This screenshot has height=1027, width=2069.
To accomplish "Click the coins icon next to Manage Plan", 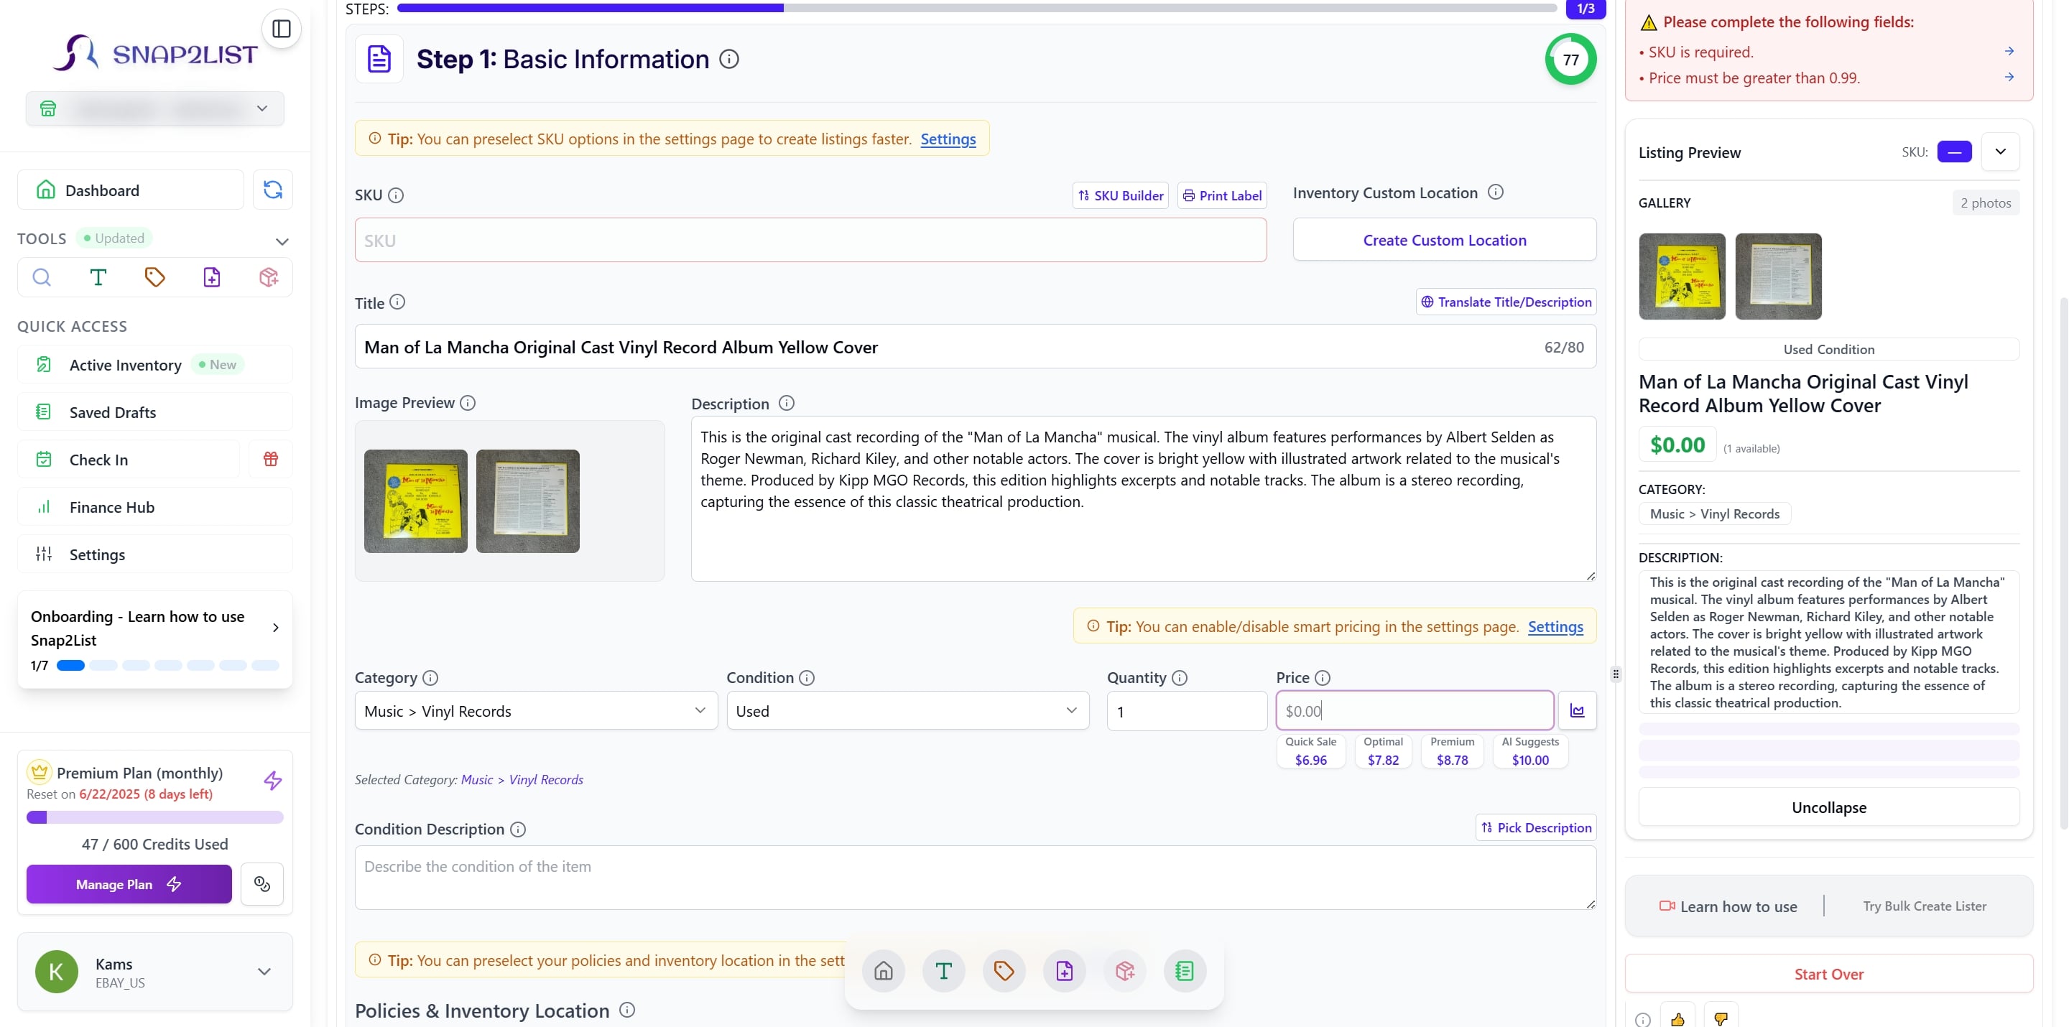I will (261, 884).
